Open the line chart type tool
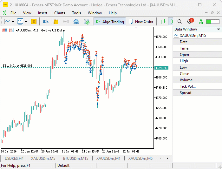The height and width of the screenshot is (169, 222). click(x=7, y=22)
